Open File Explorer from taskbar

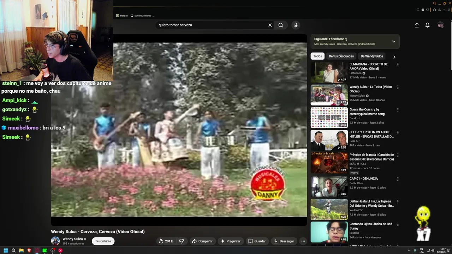(x=21, y=250)
